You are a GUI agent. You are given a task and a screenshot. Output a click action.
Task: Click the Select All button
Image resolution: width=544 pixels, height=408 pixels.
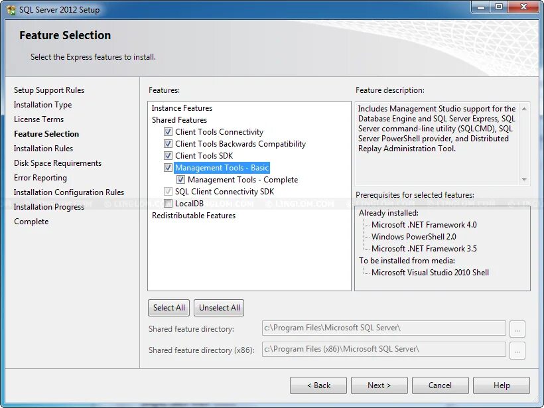pyautogui.click(x=169, y=308)
